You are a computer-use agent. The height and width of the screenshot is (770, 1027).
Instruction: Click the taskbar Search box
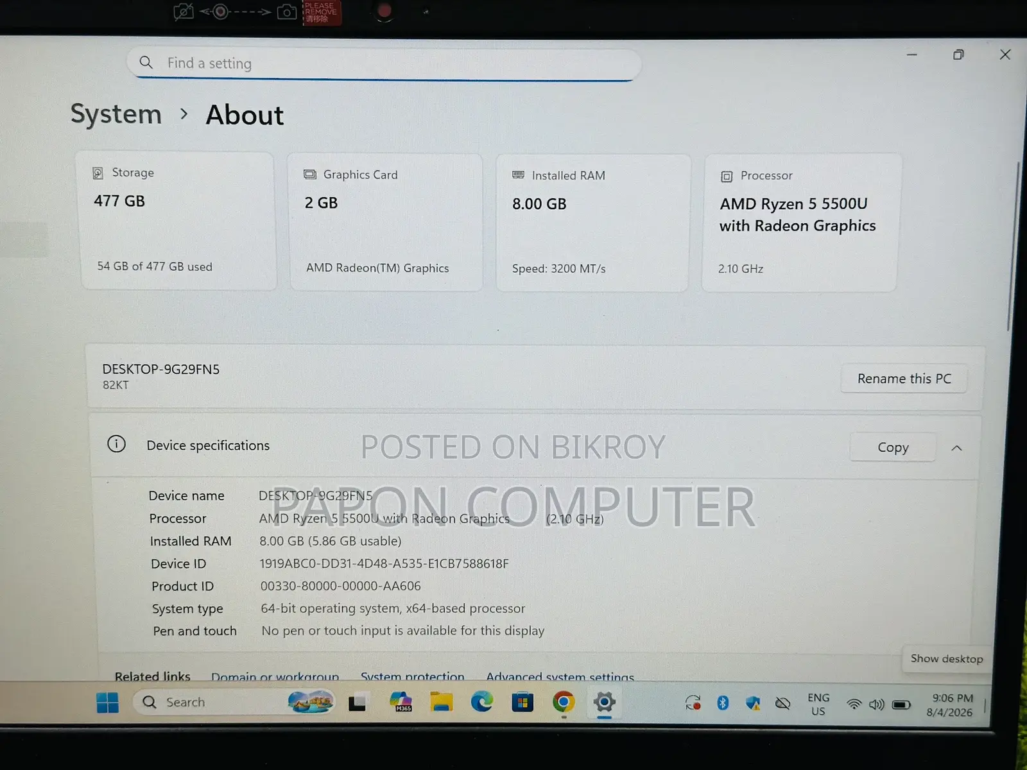tap(234, 702)
